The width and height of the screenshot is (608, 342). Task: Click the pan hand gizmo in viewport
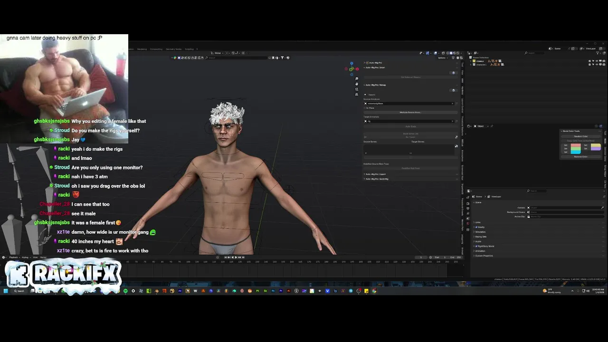pos(357,84)
